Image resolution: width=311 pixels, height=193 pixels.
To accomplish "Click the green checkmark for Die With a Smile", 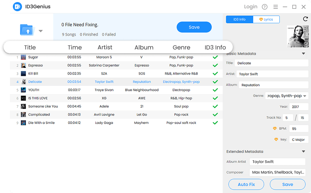I will 215,123.
